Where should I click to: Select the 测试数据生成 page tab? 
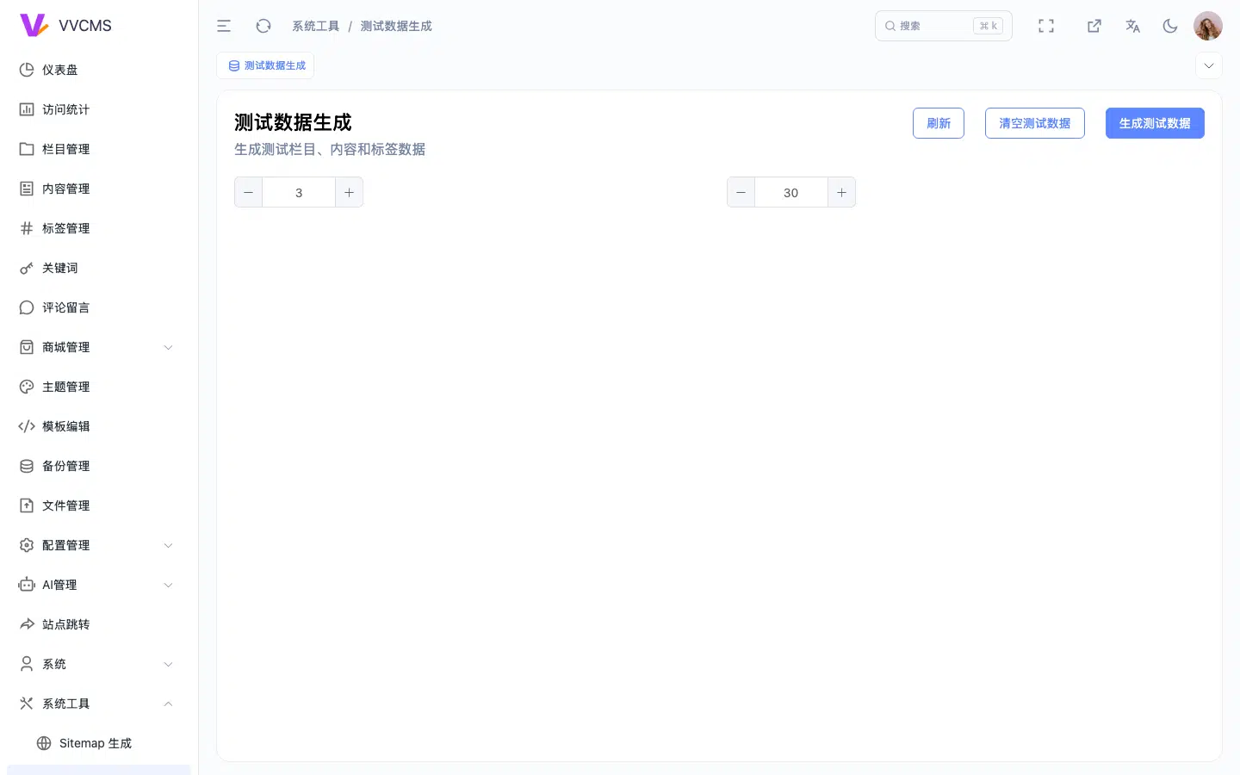tap(265, 65)
